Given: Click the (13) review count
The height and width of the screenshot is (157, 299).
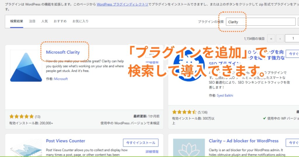Looking at the screenshot, I should (x=38, y=117).
